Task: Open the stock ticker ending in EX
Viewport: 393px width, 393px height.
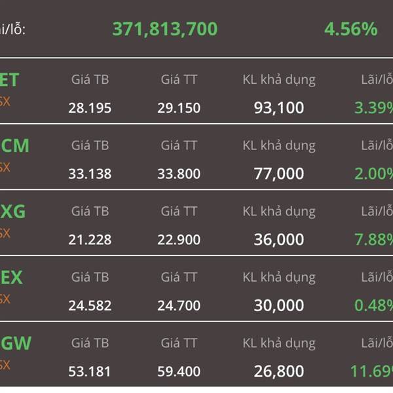Action: pos(11,278)
